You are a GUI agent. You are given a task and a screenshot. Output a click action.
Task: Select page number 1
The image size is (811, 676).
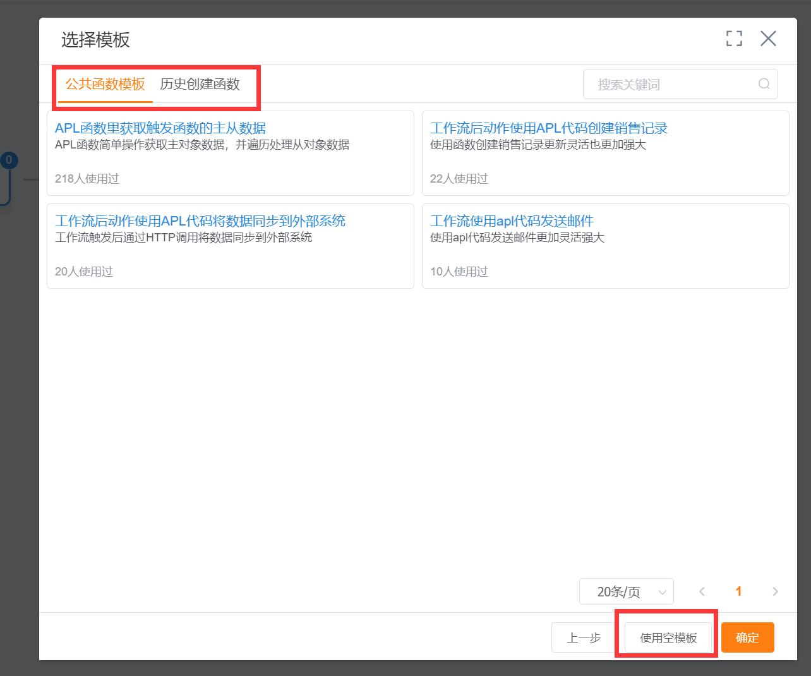[738, 591]
